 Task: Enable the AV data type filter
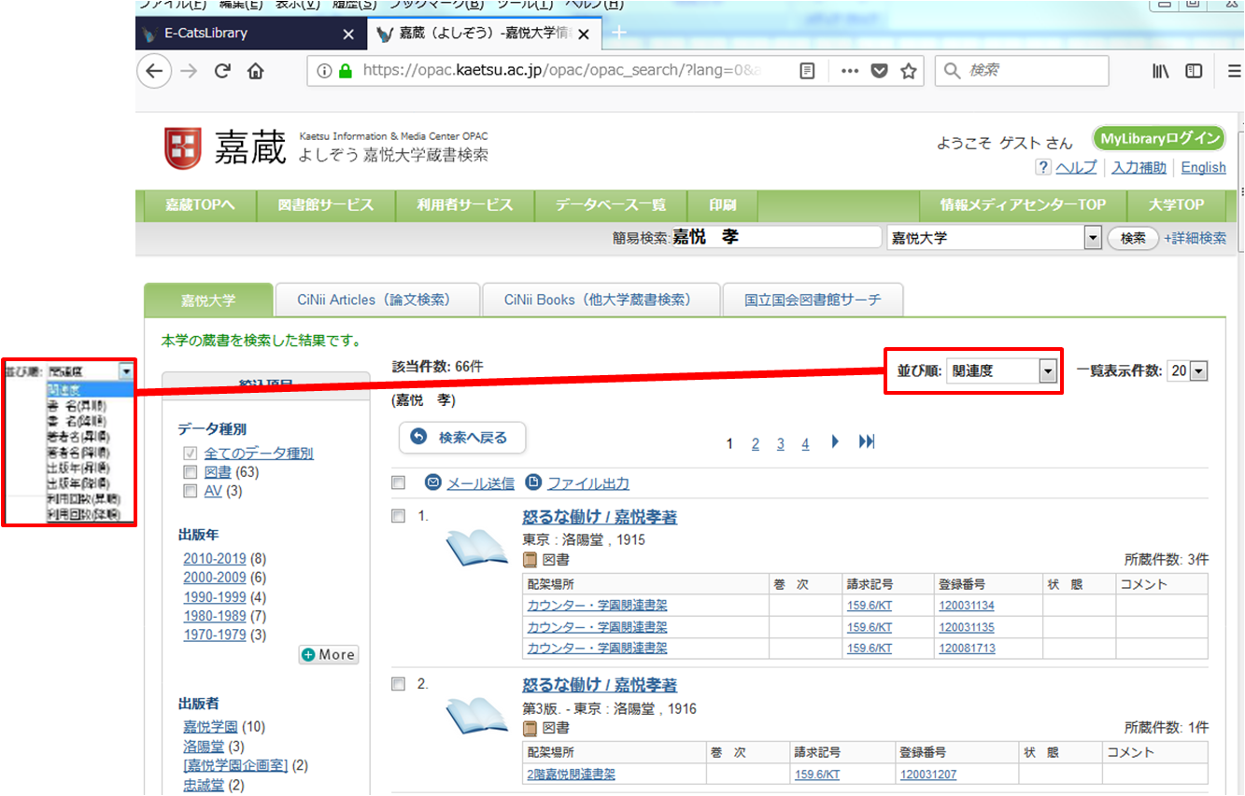coord(191,491)
